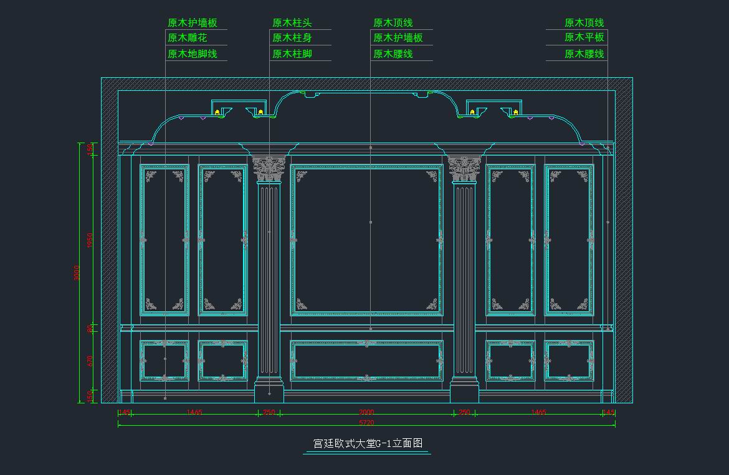Screen dimensions: 729x475
Task: Click the 原木柱头 annotation text
Action: click(x=292, y=23)
